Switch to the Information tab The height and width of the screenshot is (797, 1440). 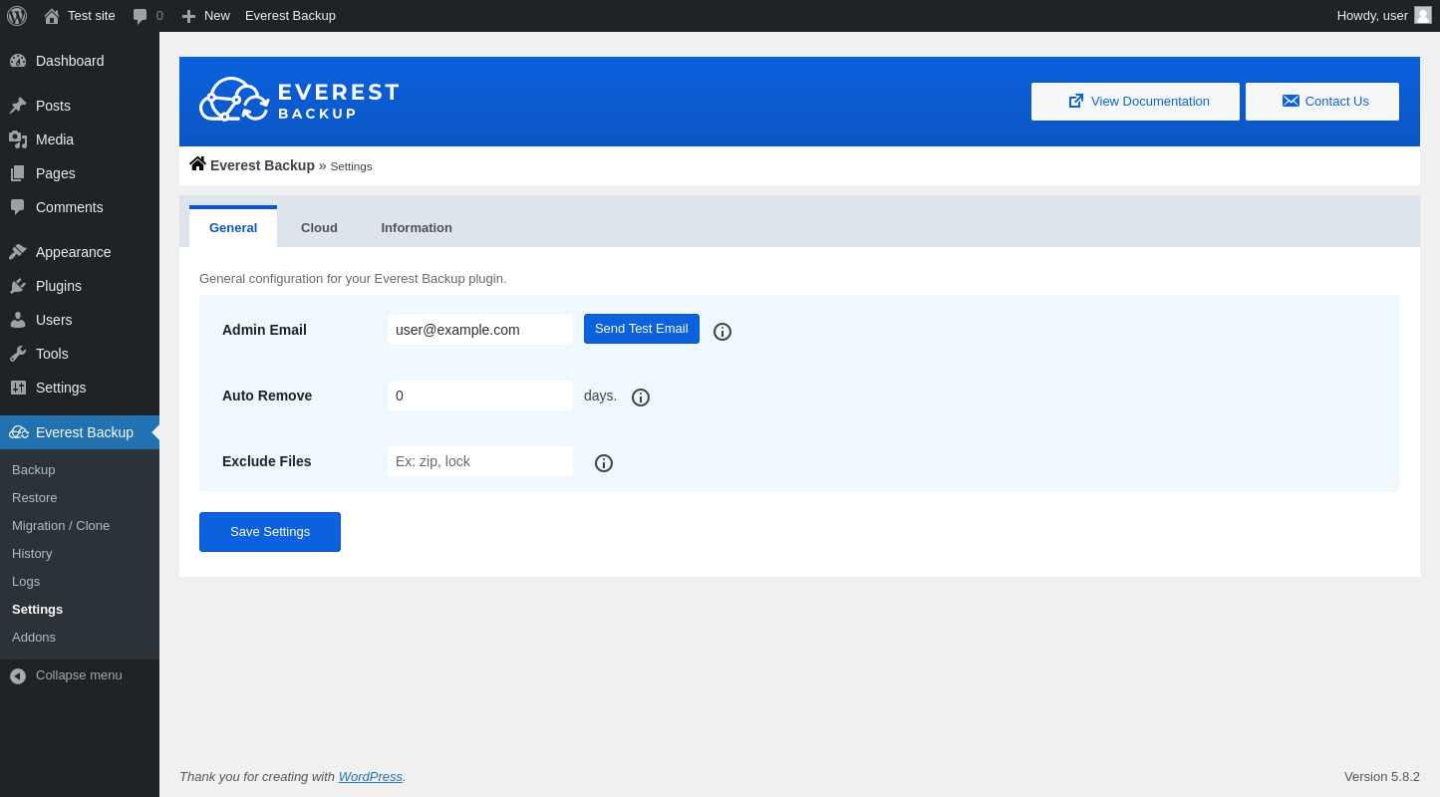click(x=417, y=227)
